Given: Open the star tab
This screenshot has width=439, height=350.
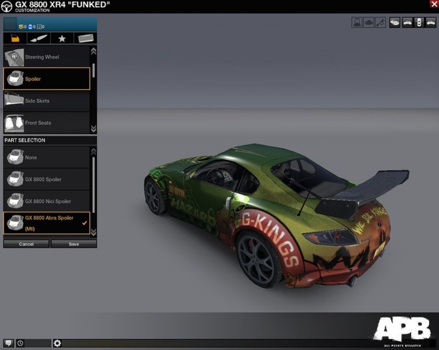Looking at the screenshot, I should click(62, 39).
